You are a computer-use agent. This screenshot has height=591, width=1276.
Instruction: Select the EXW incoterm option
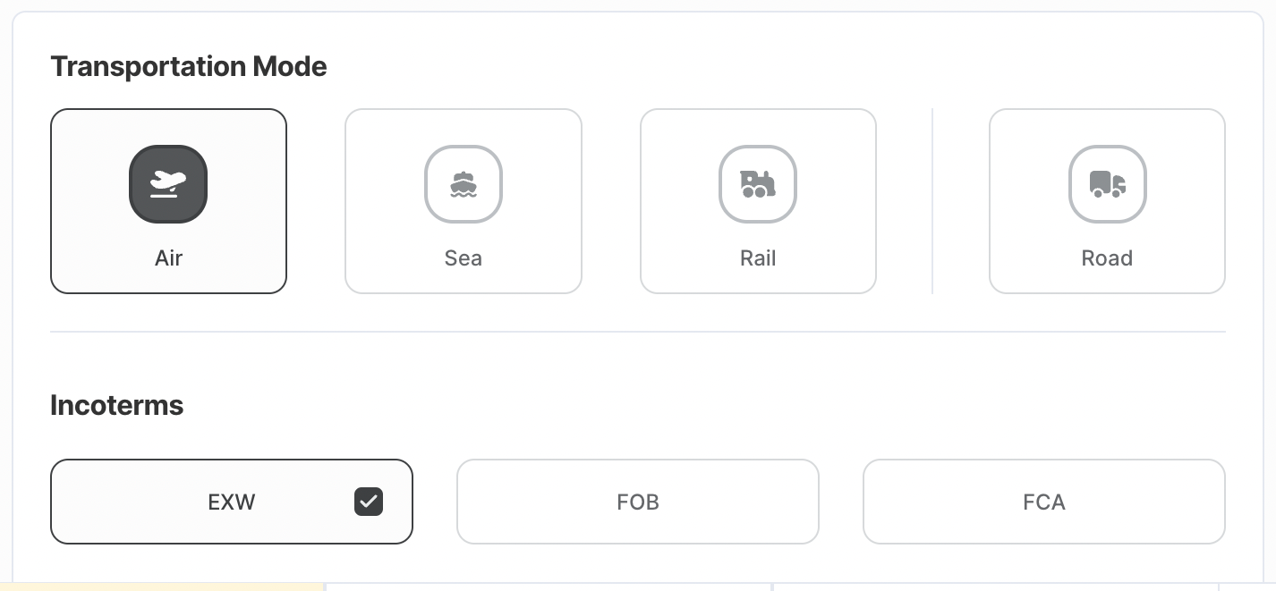232,502
